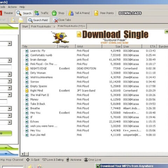The image size is (168, 168).
Task: Sort by the ETA column header
Action: [149, 47]
